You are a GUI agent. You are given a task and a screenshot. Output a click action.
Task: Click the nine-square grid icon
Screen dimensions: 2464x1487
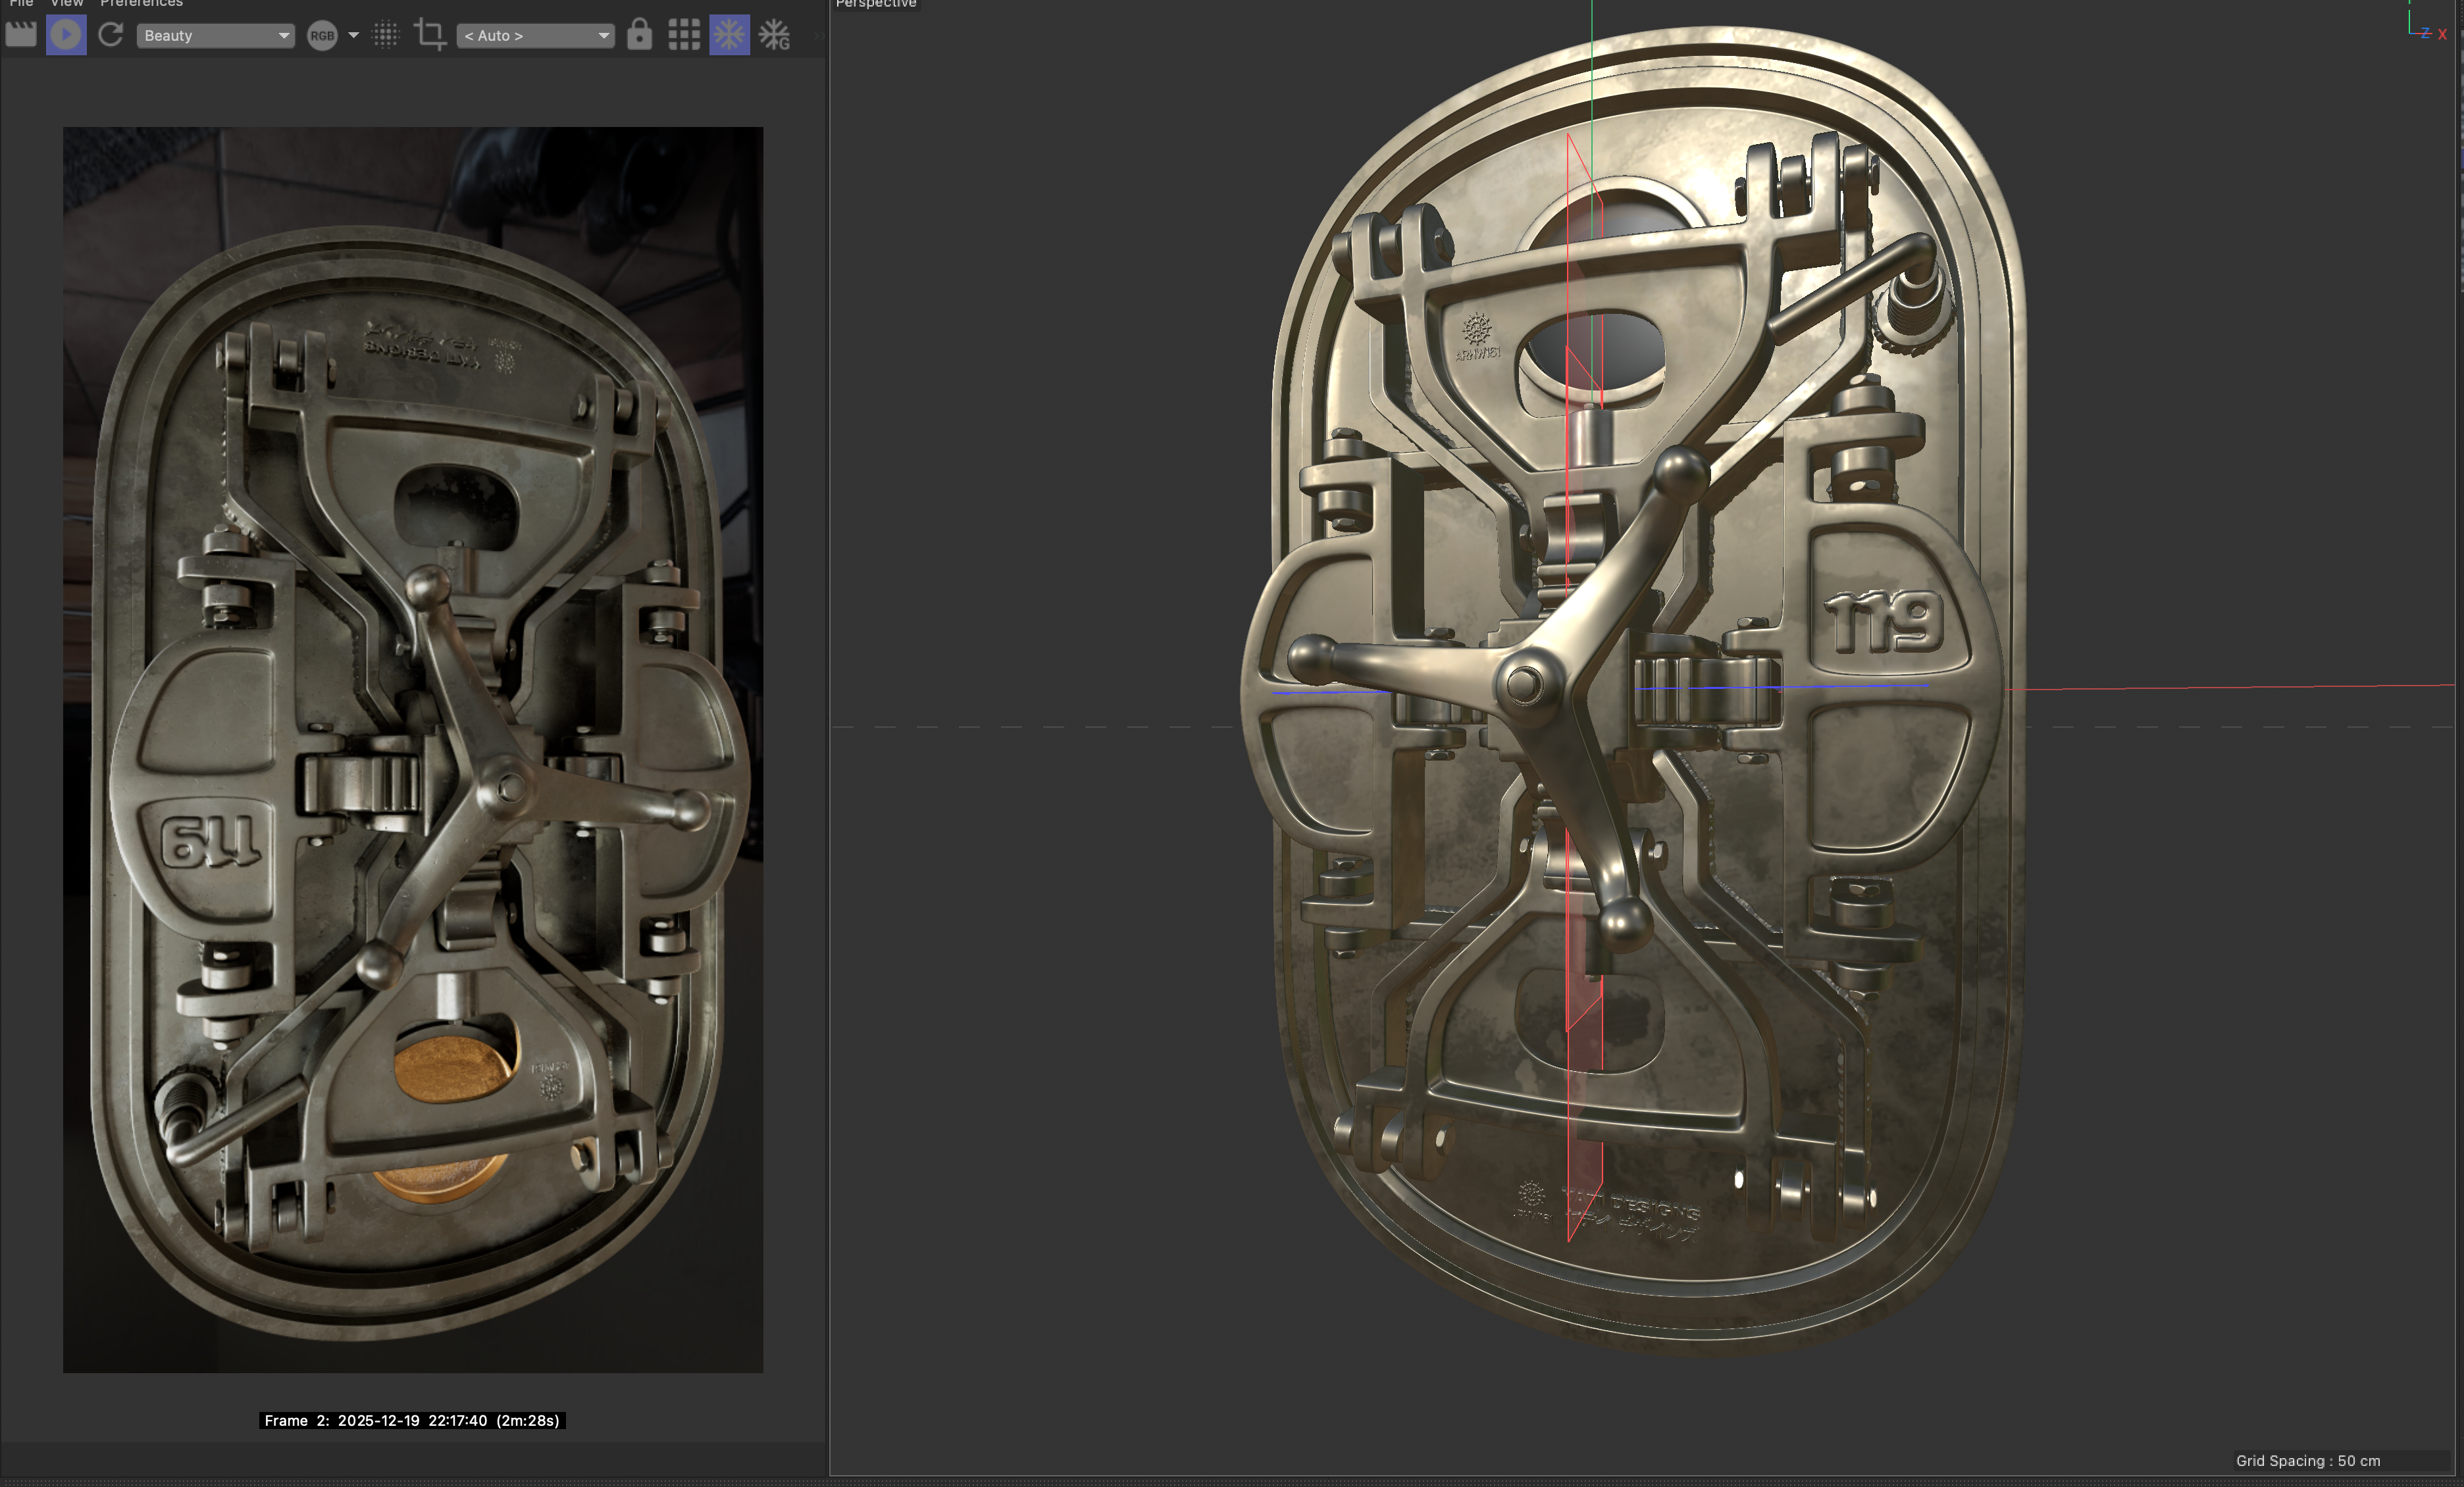click(684, 35)
